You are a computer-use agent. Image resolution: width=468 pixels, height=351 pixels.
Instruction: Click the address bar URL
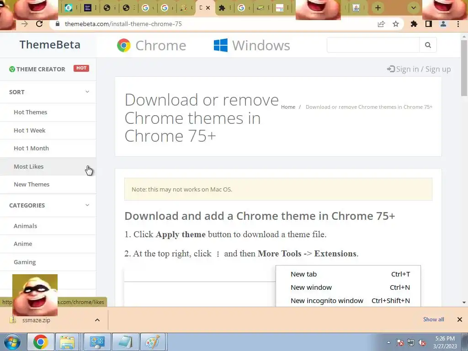tap(123, 24)
